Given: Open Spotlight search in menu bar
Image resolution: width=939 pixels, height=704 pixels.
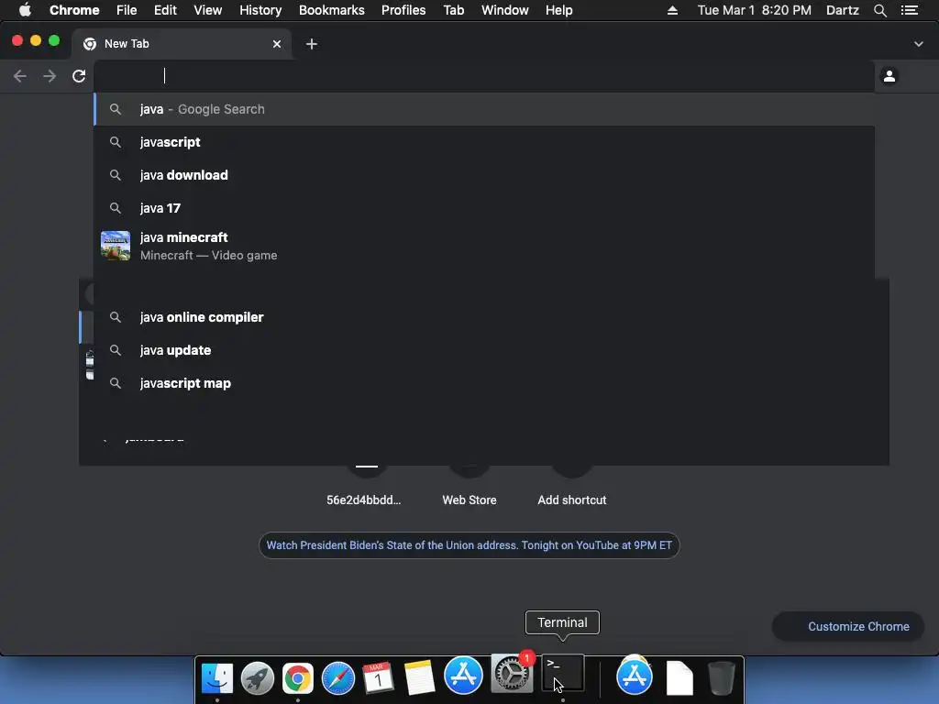Looking at the screenshot, I should coord(879,10).
